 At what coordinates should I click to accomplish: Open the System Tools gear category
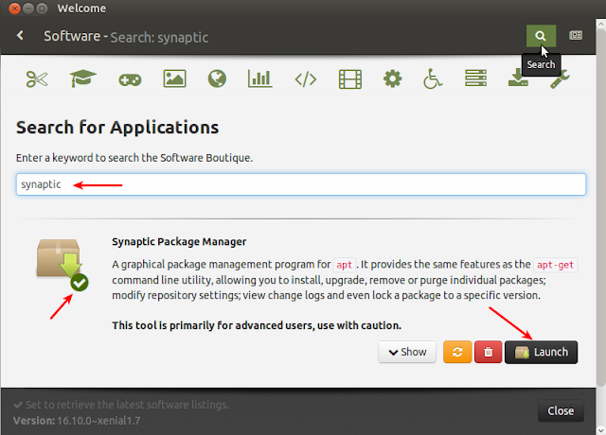tap(392, 78)
